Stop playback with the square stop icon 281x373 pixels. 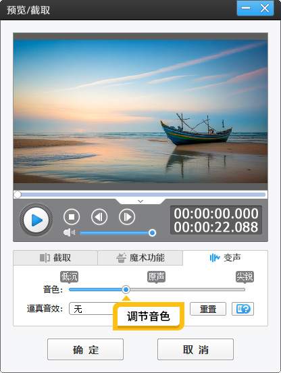coord(72,217)
